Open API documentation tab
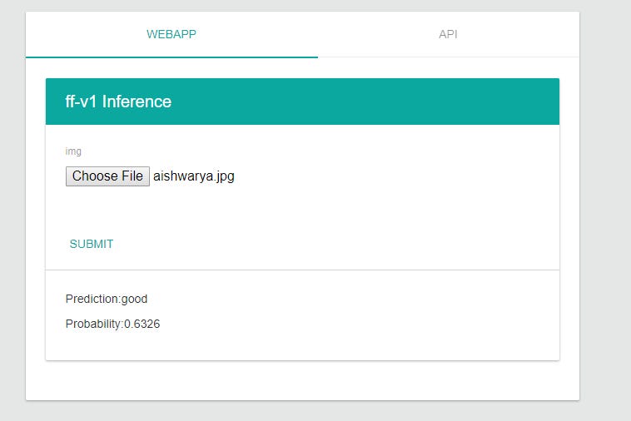Screen dimensions: 631x421 point(448,34)
